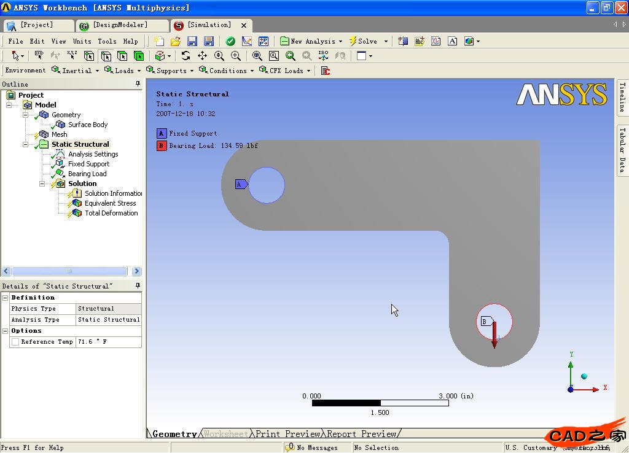Pin the Outline panel

coord(138,83)
